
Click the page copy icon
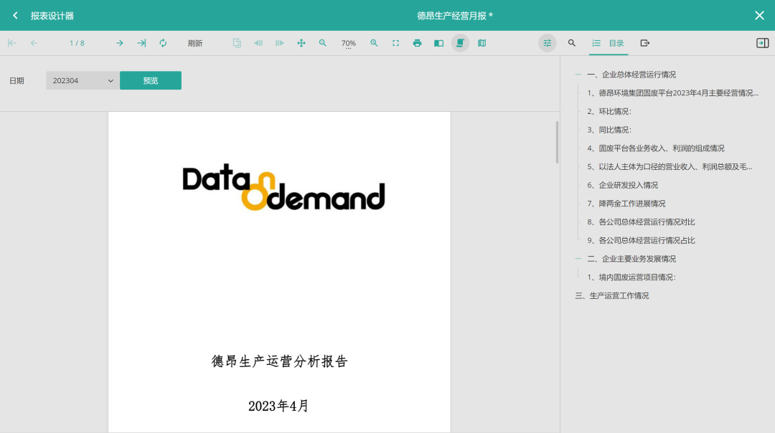click(x=237, y=44)
